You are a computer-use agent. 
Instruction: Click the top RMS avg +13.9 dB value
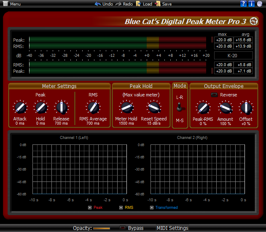click(x=243, y=46)
